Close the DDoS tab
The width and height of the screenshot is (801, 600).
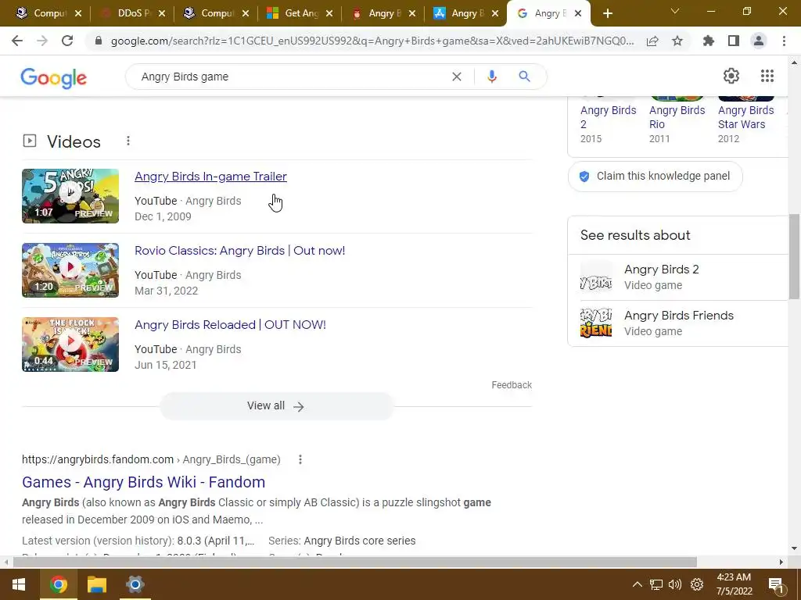pyautogui.click(x=161, y=14)
